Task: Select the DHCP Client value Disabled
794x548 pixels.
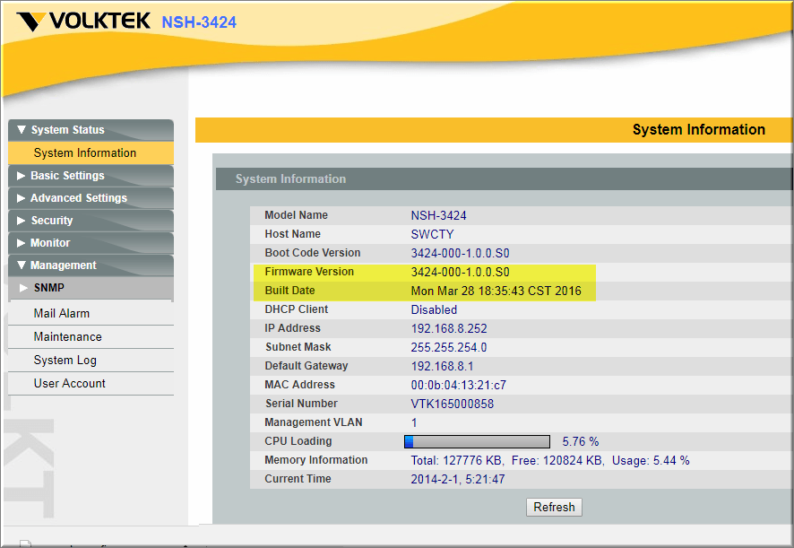Action: coord(434,309)
